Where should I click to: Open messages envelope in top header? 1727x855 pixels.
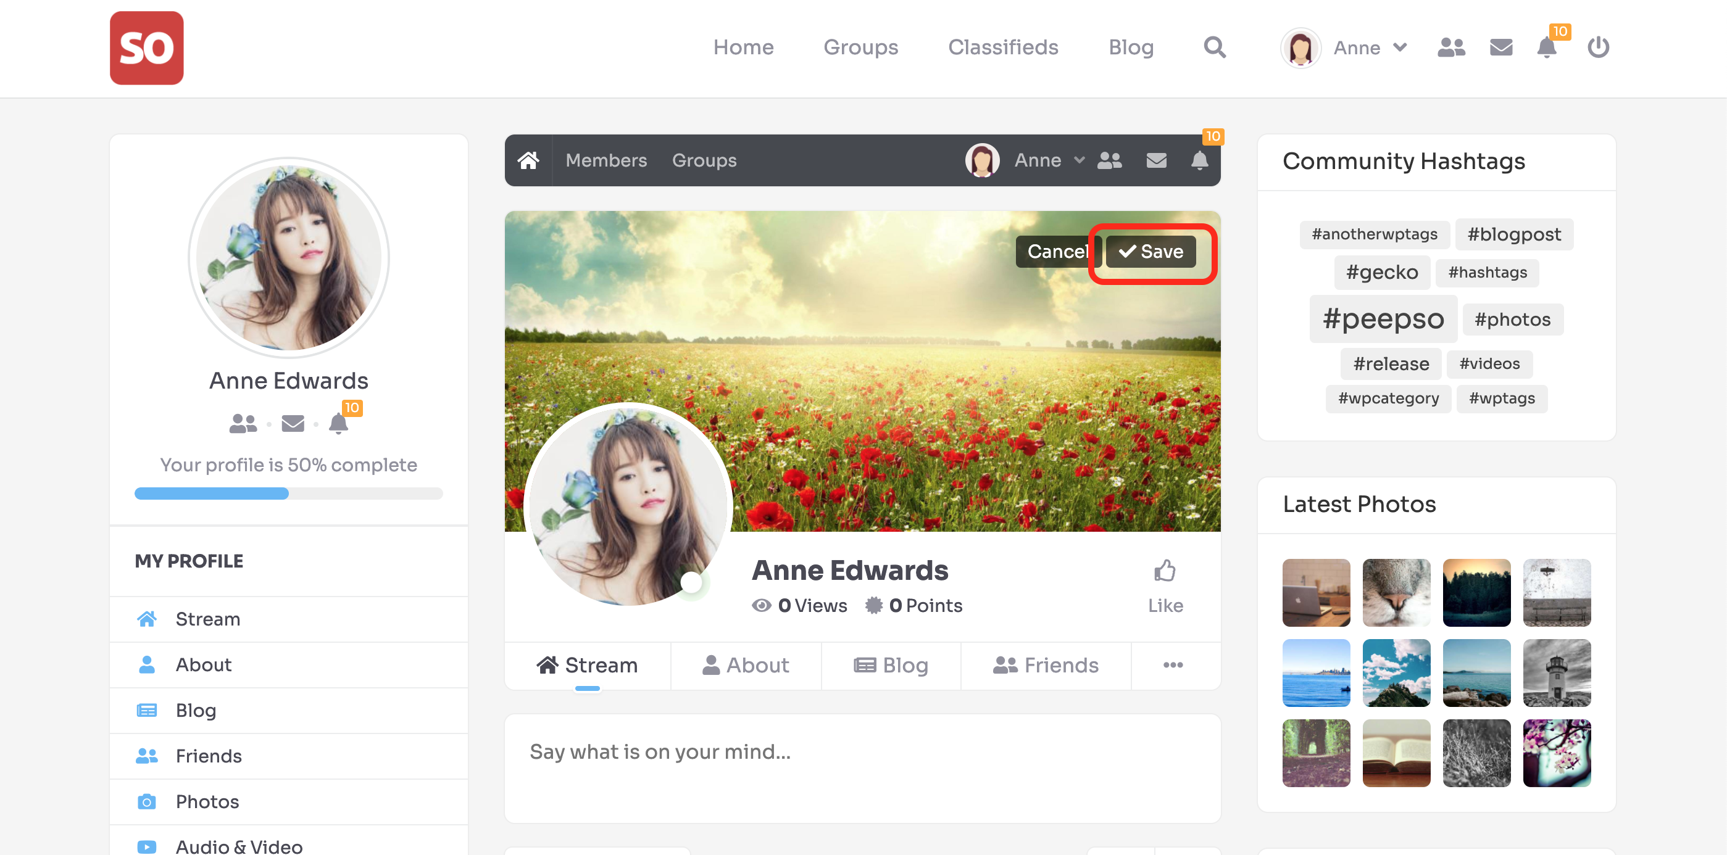pos(1500,47)
